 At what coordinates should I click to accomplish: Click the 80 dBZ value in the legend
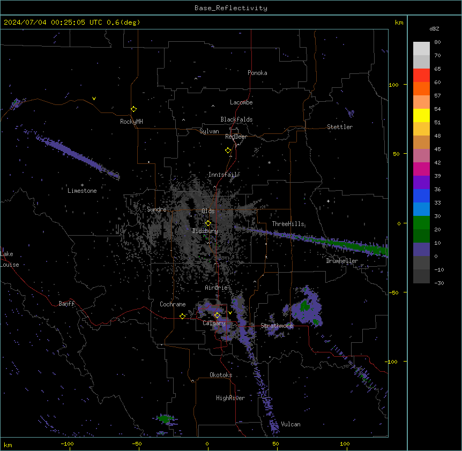coord(437,42)
